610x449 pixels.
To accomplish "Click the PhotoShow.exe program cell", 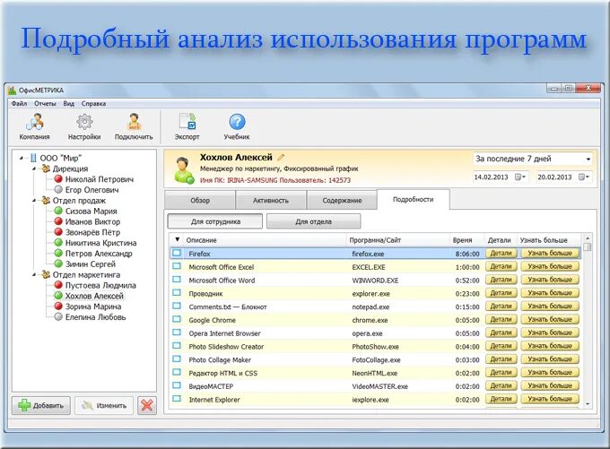I will click(x=375, y=347).
